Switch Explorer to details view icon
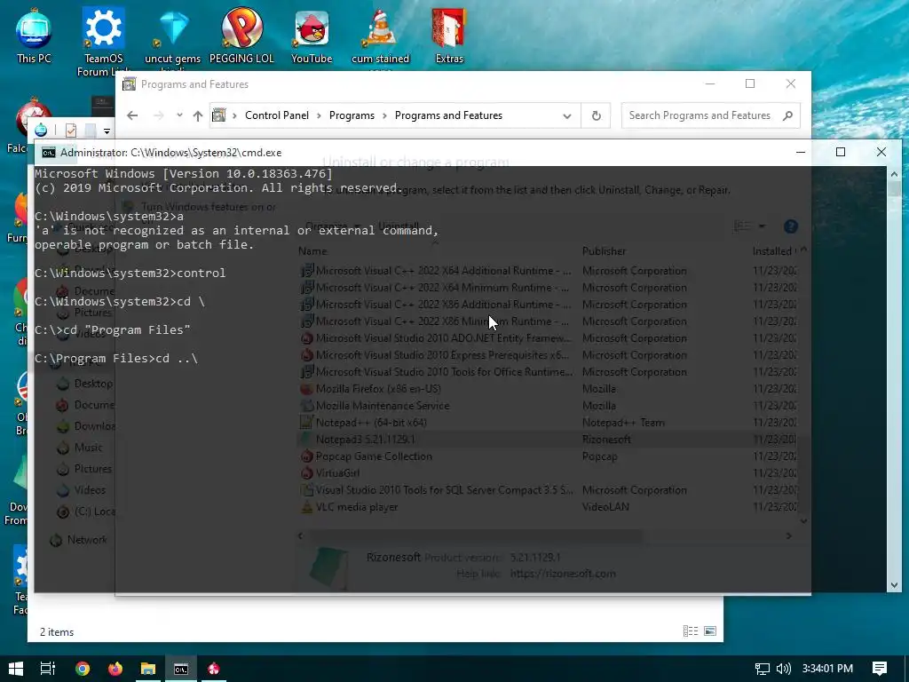This screenshot has width=909, height=682. [x=691, y=631]
